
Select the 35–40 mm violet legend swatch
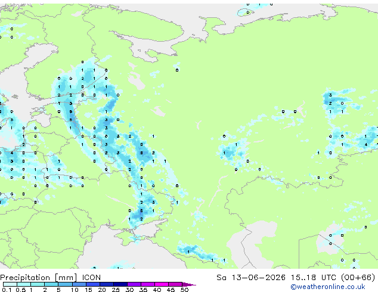click(147, 284)
